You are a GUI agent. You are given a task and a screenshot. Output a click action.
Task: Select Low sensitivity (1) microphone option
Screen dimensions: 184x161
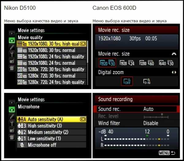click(x=52, y=139)
